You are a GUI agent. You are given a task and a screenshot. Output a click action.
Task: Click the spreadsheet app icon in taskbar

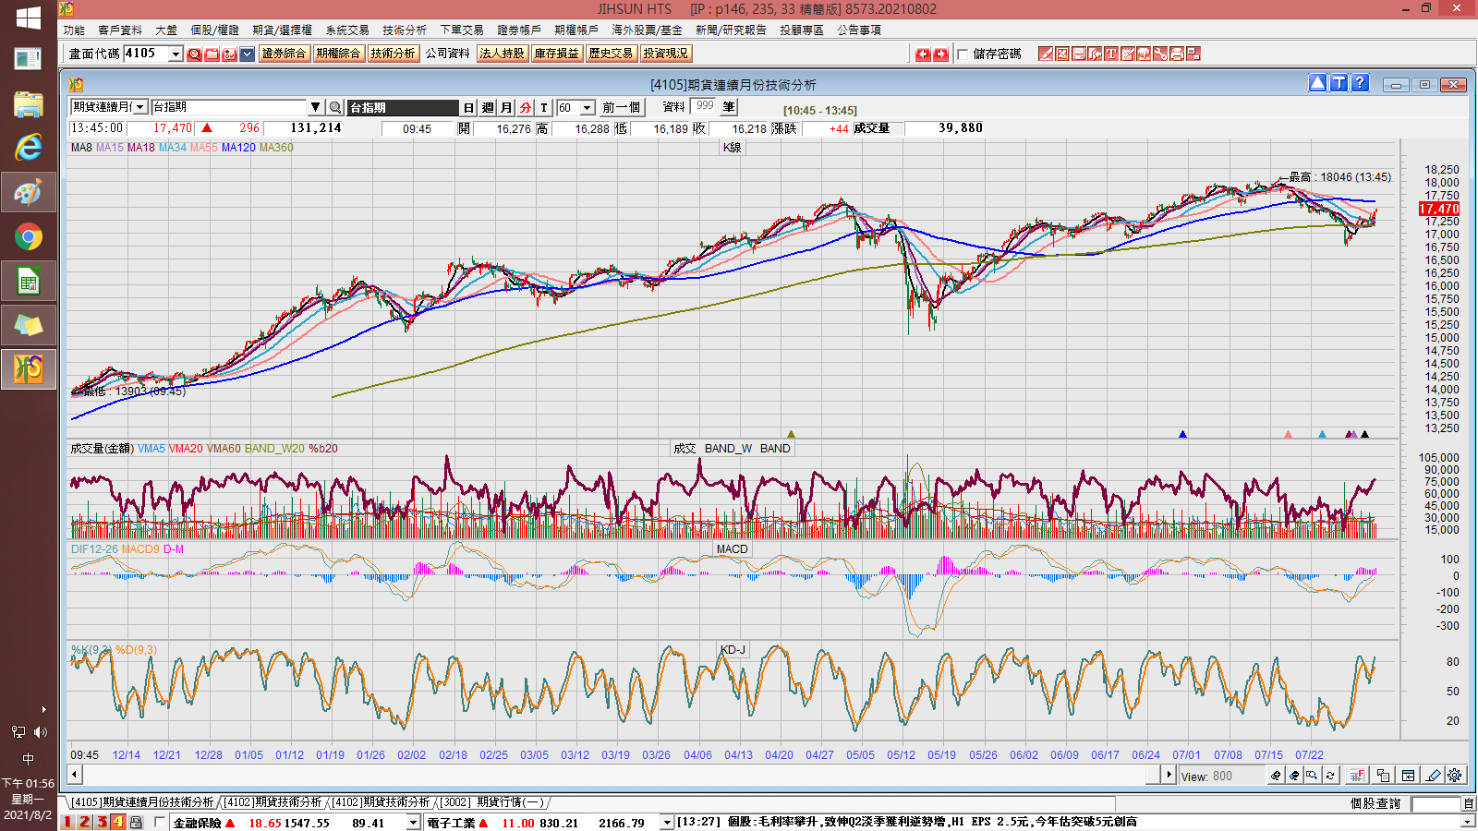[29, 282]
